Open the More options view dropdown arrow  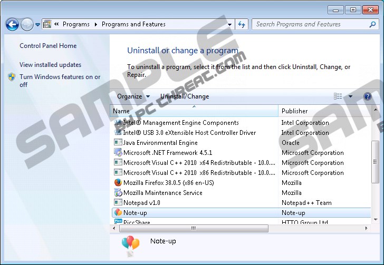tap(350, 96)
